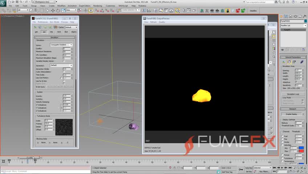Viewport: 308px width, 174px height.
Task: Toggle the Use for N-Sim checkbox
Action: coord(64,81)
